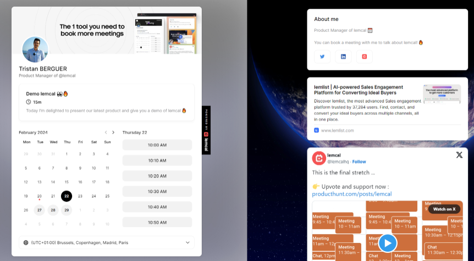Select the 10:20 AM time slot
This screenshot has width=474, height=261.
157,176
